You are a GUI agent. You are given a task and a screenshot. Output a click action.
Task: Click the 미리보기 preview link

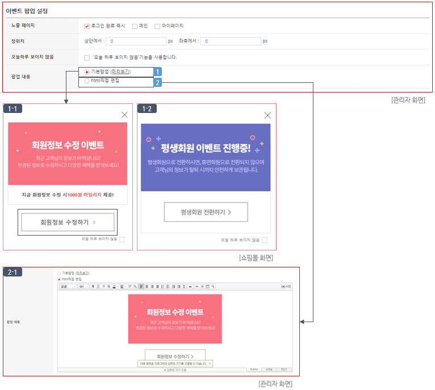120,72
